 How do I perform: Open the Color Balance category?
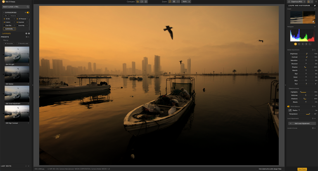9,26
